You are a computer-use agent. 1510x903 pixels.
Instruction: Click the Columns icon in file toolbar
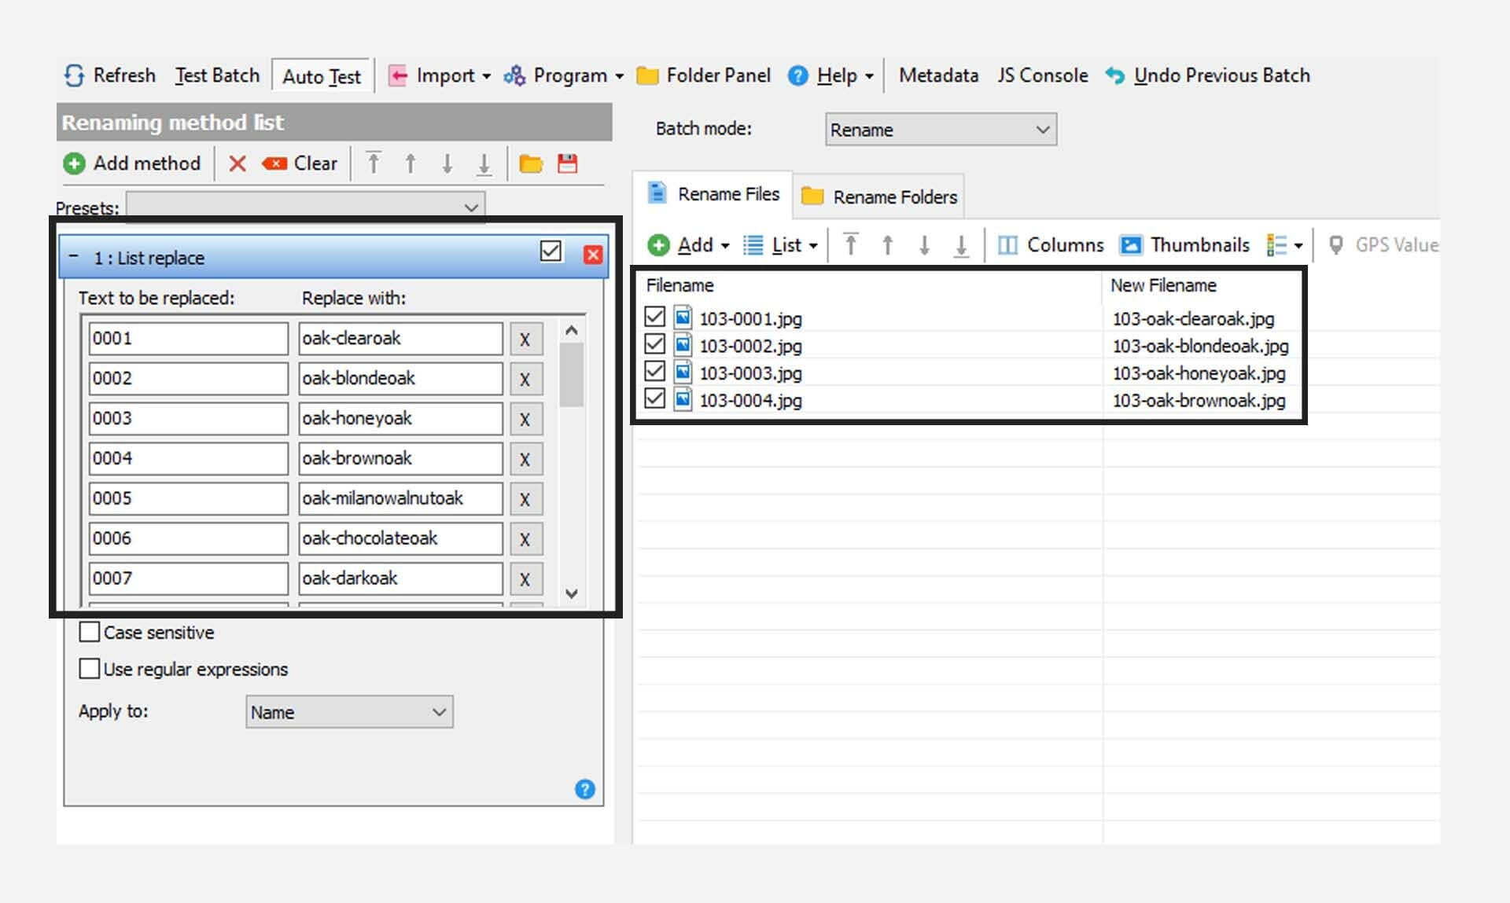(1007, 245)
